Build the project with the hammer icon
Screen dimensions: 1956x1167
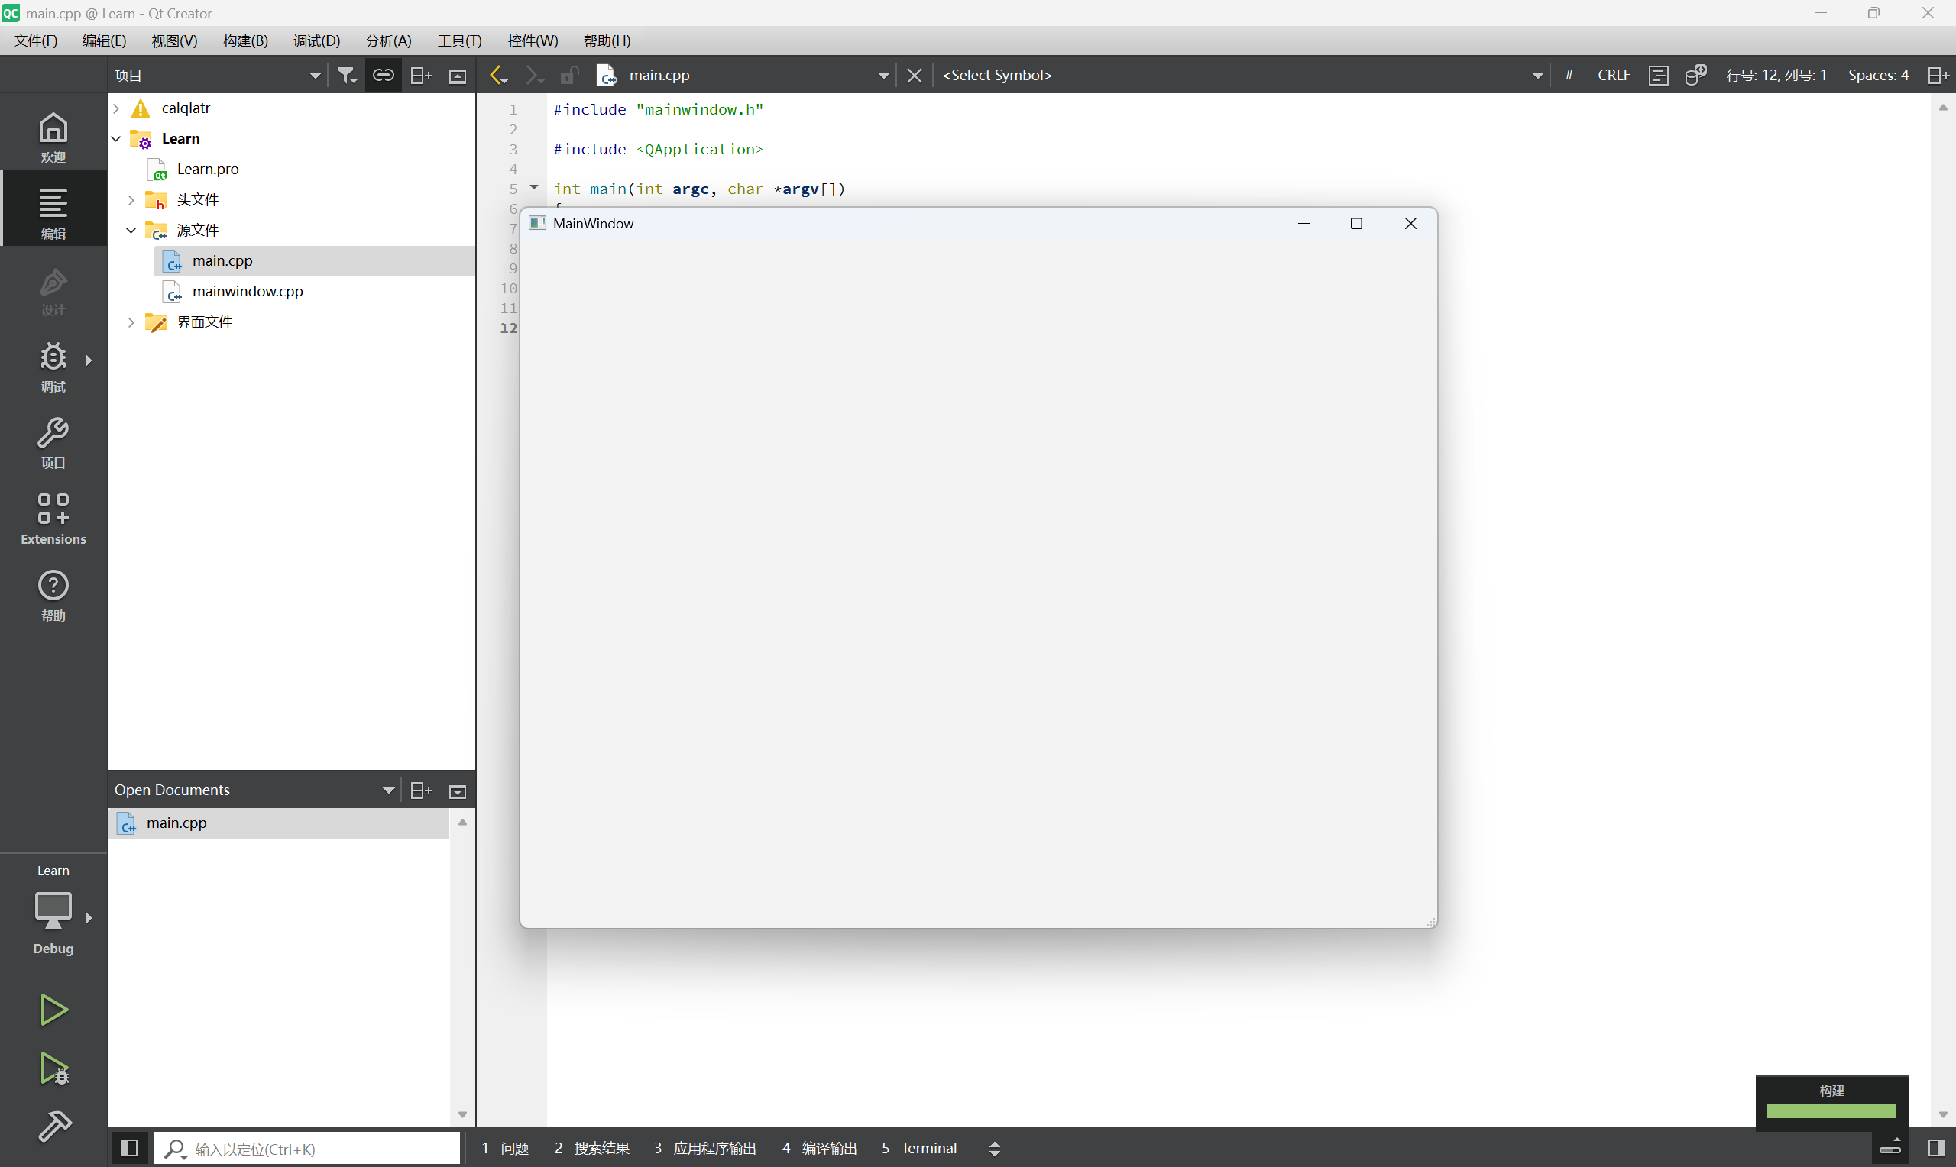[53, 1126]
